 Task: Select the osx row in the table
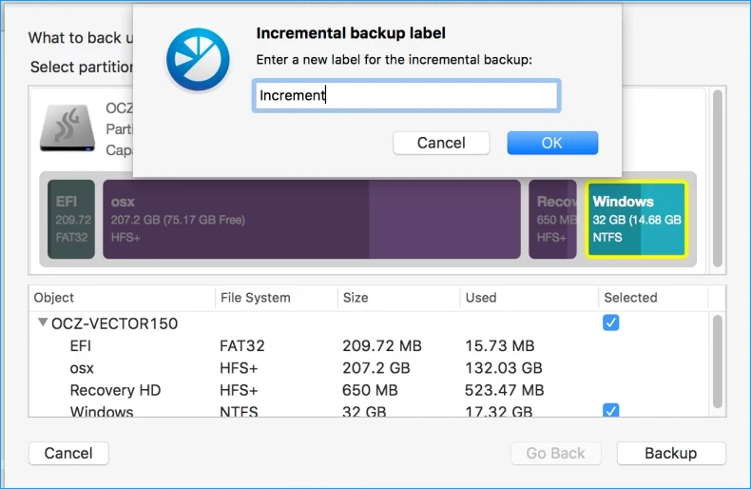click(369, 368)
